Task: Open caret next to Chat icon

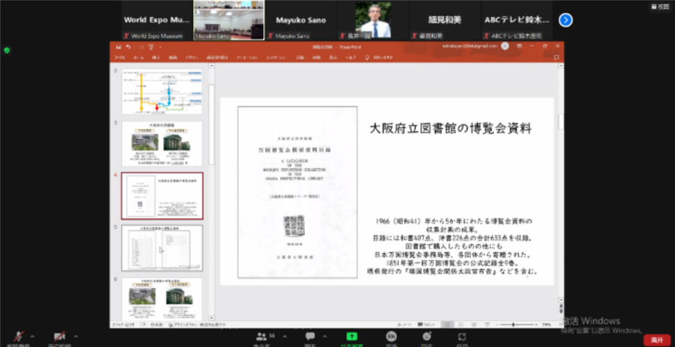Action: pyautogui.click(x=324, y=337)
